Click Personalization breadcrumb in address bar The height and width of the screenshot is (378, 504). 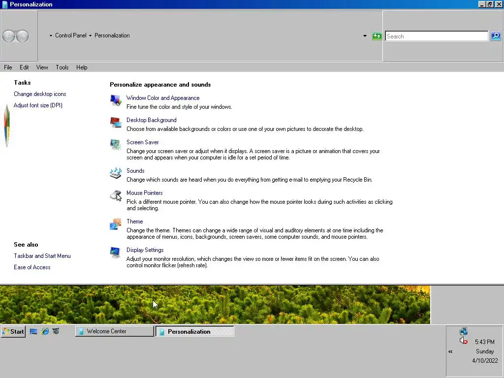pyautogui.click(x=112, y=35)
